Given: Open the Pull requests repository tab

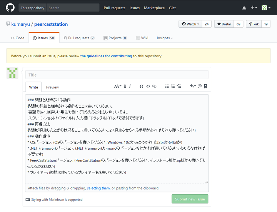Looking at the screenshot, I should tap(79, 38).
